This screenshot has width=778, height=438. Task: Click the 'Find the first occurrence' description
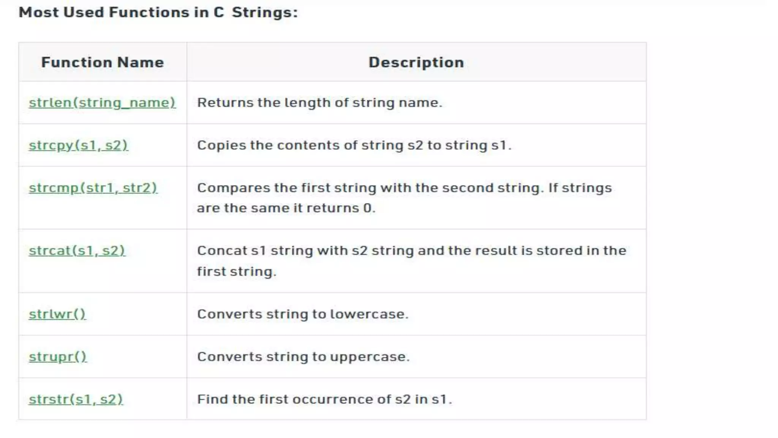point(324,399)
